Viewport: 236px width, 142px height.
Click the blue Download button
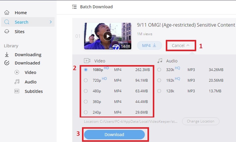[x=114, y=134]
